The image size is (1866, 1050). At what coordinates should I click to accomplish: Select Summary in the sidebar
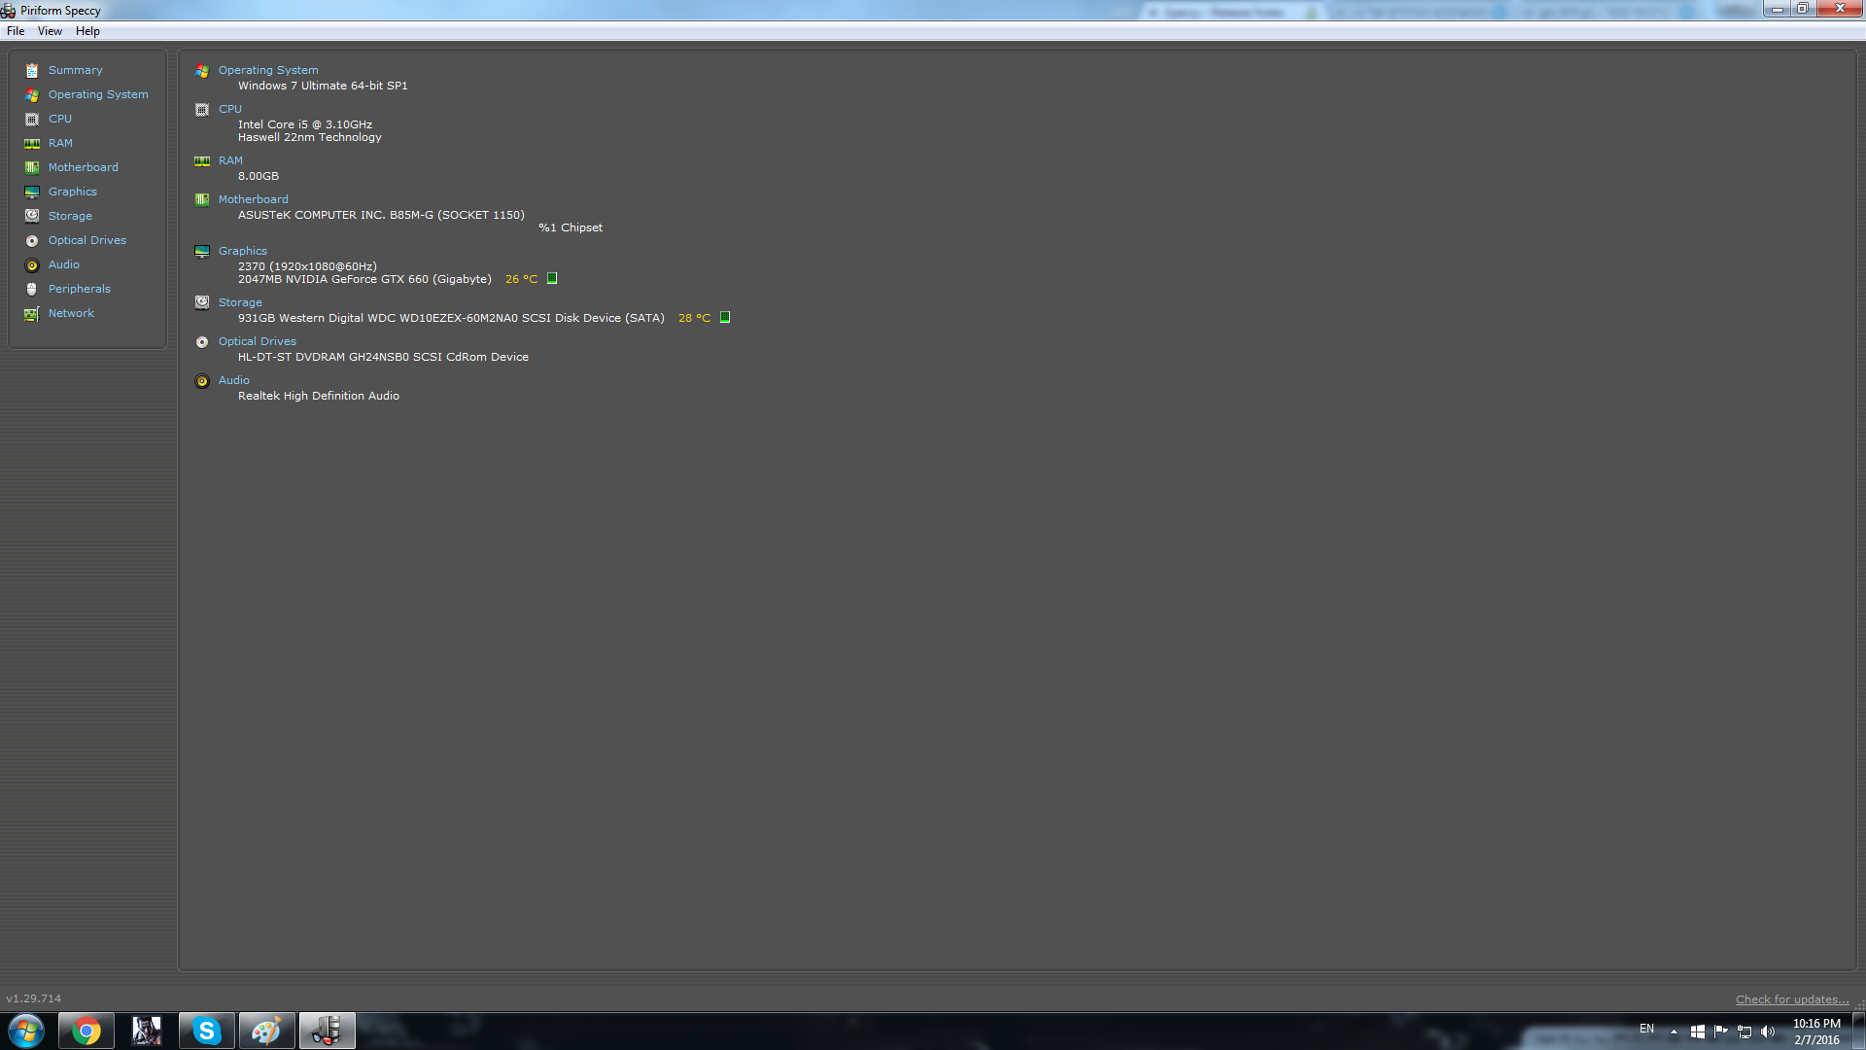[76, 70]
